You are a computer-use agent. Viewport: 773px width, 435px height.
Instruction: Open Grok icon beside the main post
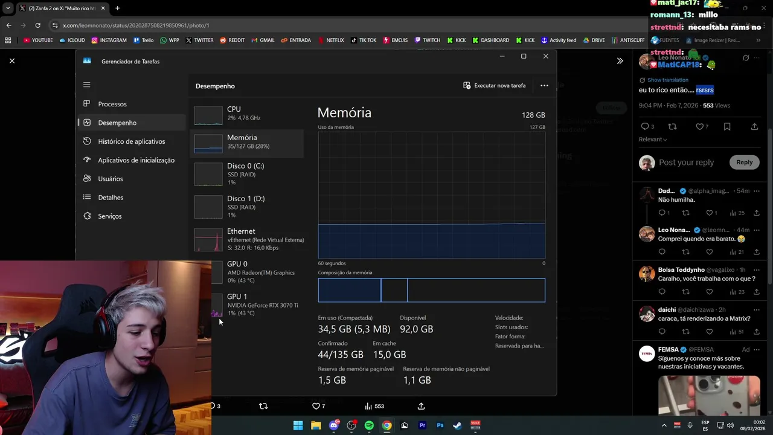pos(746,58)
